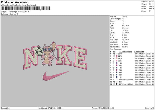Image resolution: width=155 pixels, height=110 pixels.
Task: Click the Stitches value 16483
Action: click(x=151, y=2)
